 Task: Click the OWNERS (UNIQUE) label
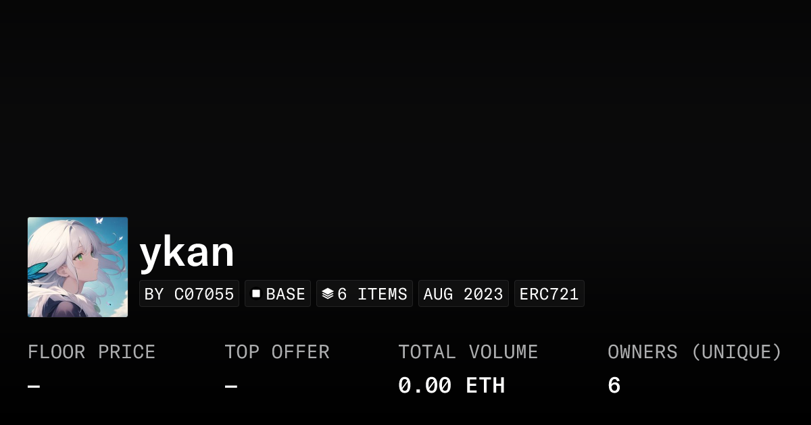[694, 352]
